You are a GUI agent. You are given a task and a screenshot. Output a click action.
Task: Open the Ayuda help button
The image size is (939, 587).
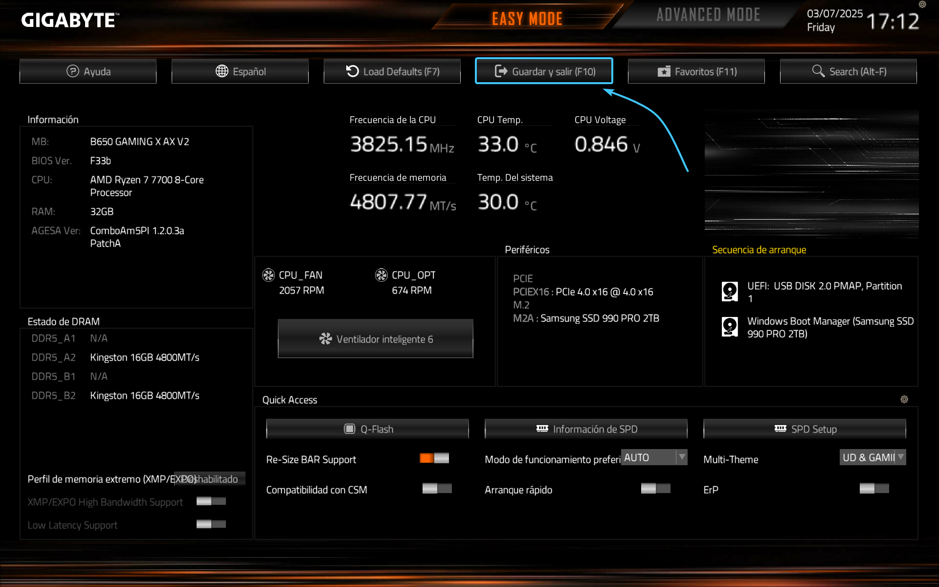tap(88, 71)
